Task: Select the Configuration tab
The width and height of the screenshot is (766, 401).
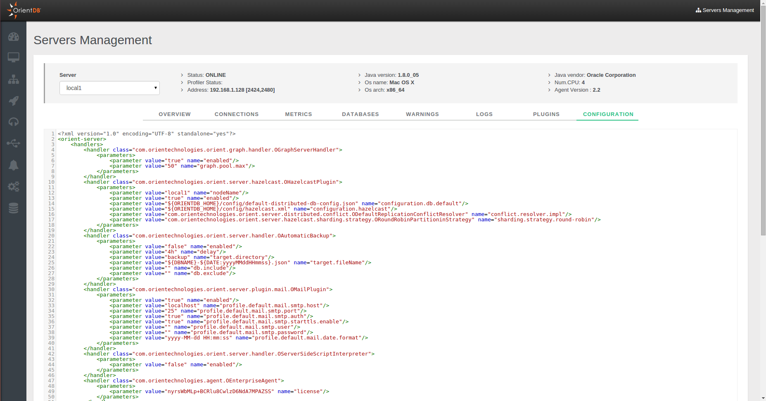Action: [608, 114]
